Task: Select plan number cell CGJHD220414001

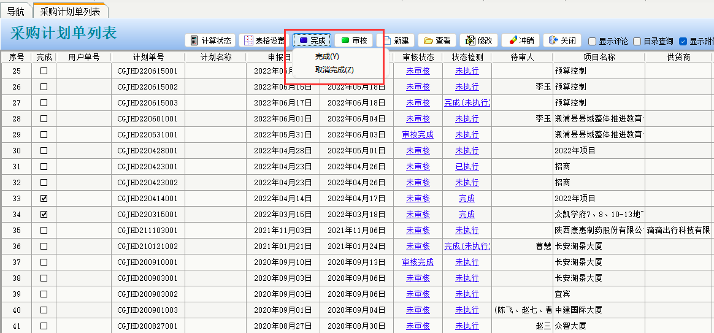Action: (x=148, y=199)
